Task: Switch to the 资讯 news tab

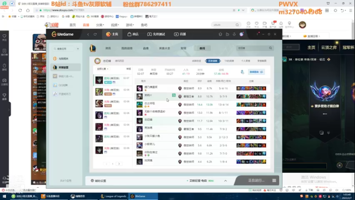Action: [x=108, y=48]
